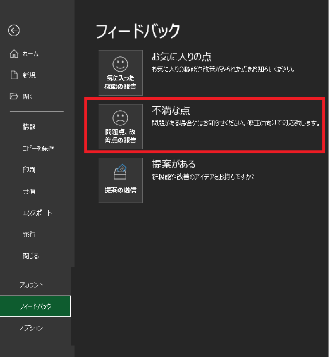Click the smiley 気に入った機能の報告 button

(x=120, y=73)
